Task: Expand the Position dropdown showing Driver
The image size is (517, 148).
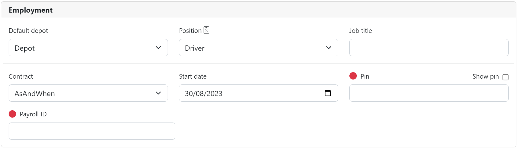Action: click(258, 48)
